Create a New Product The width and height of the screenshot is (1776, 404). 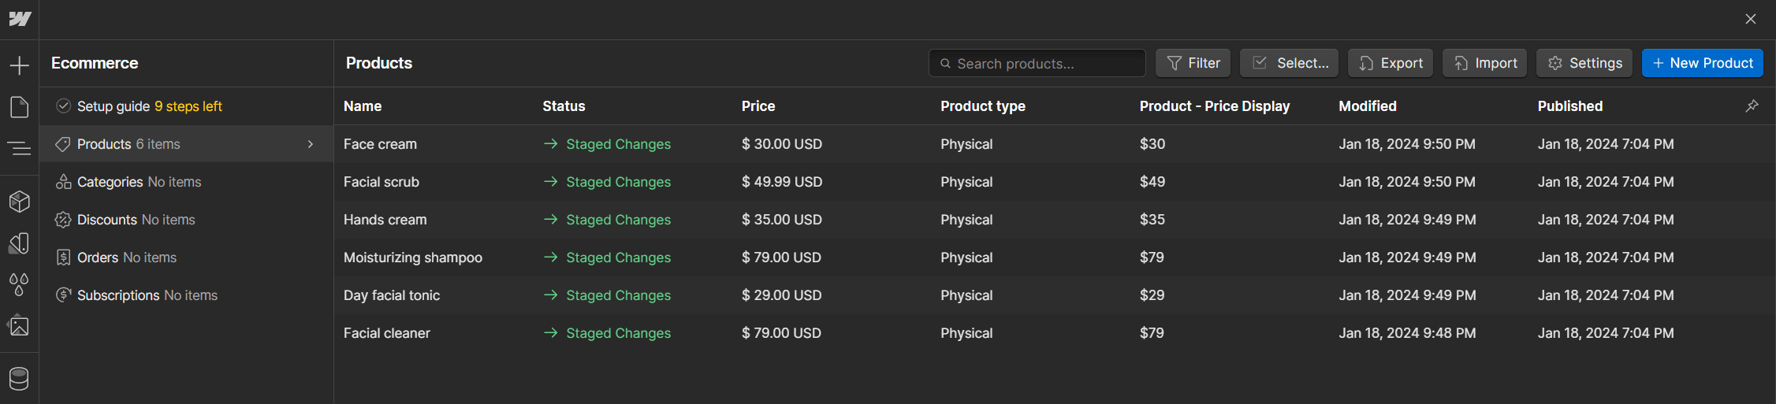[1702, 63]
